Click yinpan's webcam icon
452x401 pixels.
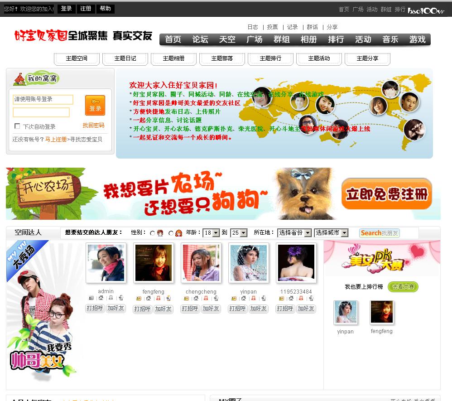264,298
